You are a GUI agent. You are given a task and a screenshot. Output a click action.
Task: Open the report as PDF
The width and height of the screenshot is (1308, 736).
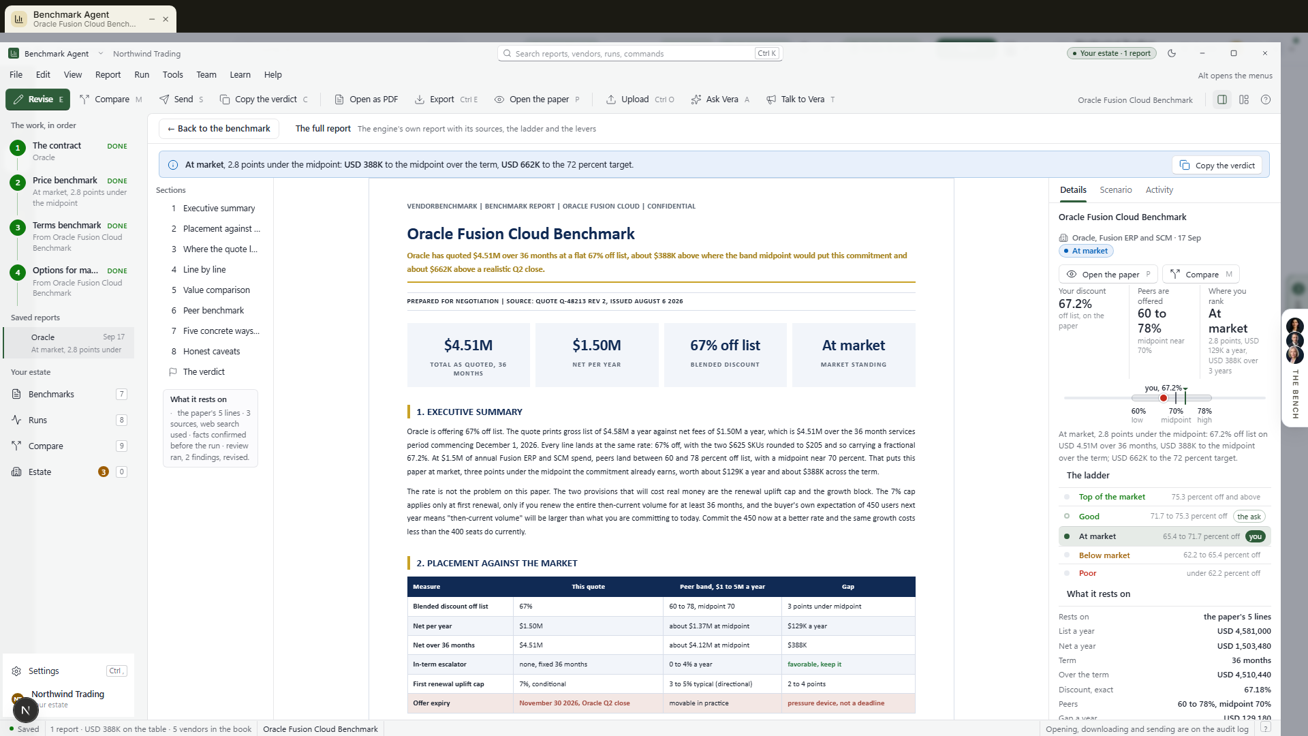click(x=366, y=99)
